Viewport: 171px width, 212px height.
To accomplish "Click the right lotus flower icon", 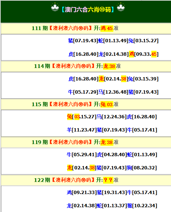I will 121,7.
